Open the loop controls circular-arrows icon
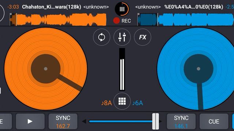Viewport: 234px width, 131px height. click(x=102, y=37)
